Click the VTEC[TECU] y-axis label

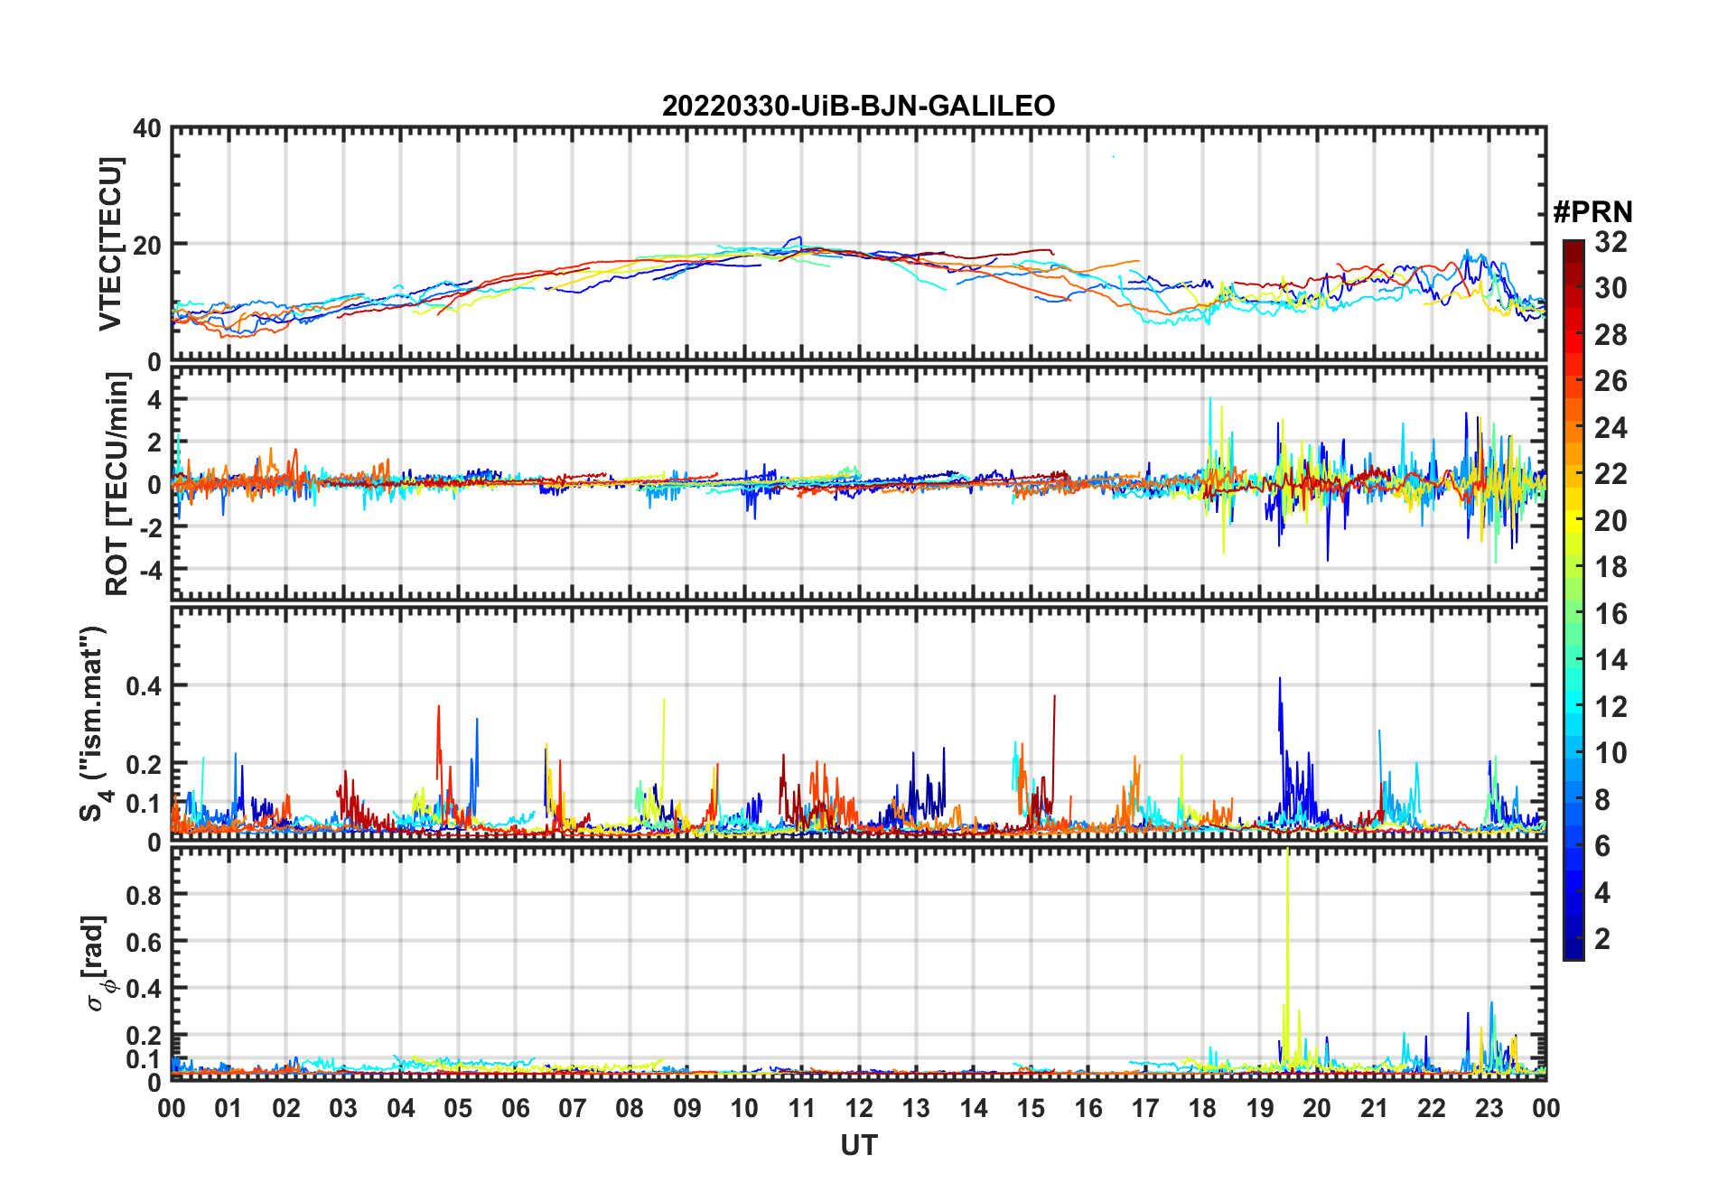click(110, 244)
